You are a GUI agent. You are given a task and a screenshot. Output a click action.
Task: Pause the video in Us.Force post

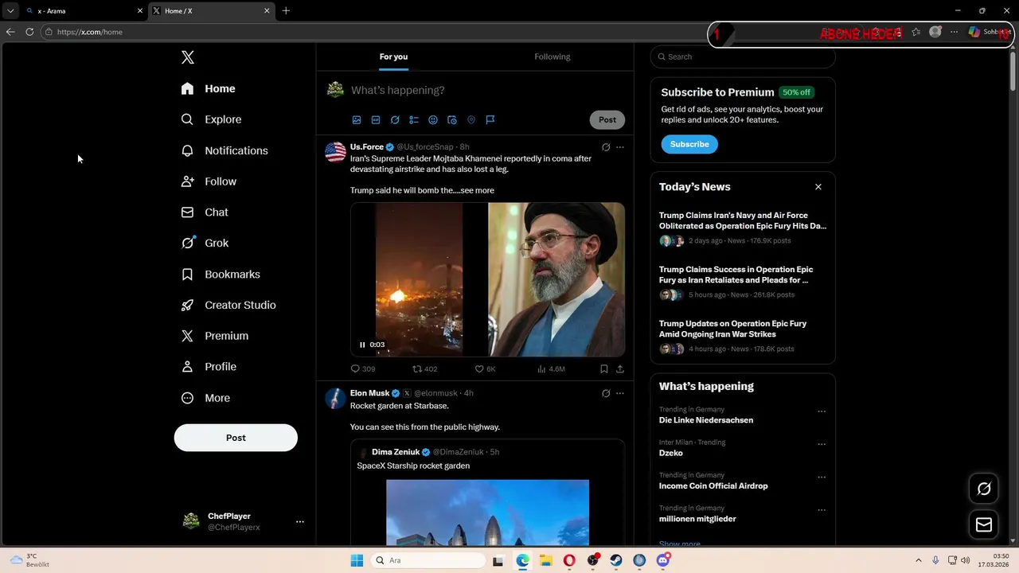362,345
